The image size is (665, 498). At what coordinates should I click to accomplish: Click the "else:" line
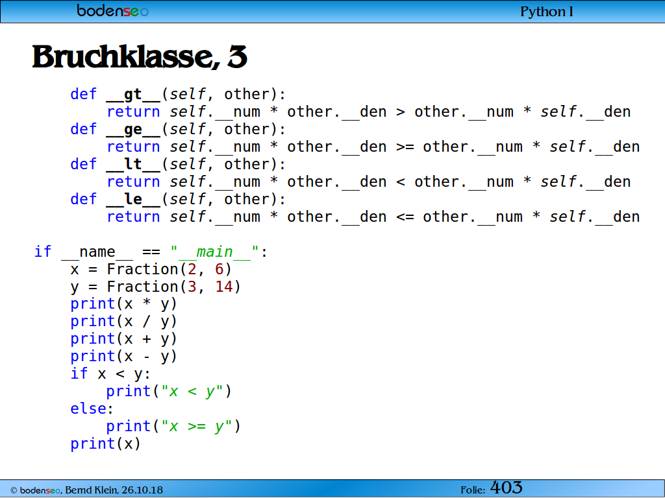[92, 409]
